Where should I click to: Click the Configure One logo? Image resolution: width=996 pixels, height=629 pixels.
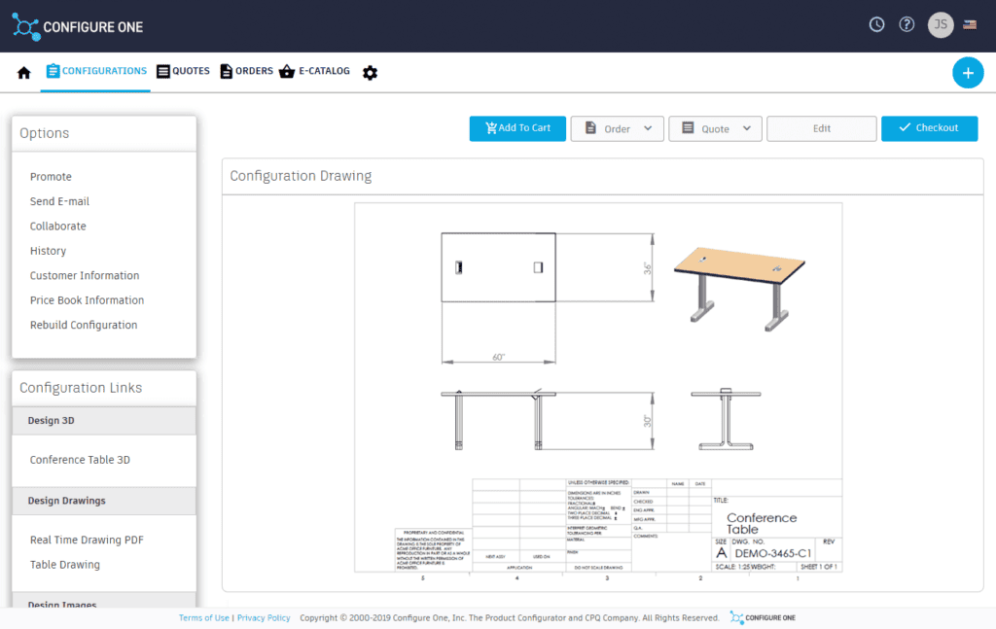coord(78,26)
